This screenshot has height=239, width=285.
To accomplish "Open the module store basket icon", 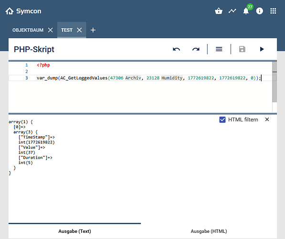I will point(219,11).
